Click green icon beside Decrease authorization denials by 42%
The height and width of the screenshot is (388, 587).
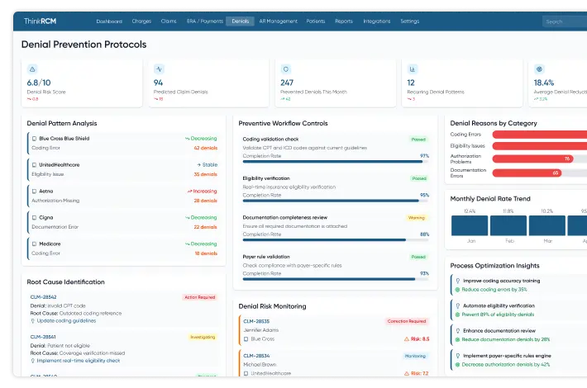click(x=457, y=365)
